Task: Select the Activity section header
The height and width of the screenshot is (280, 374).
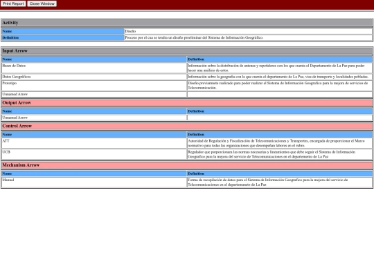Action: [x=187, y=23]
